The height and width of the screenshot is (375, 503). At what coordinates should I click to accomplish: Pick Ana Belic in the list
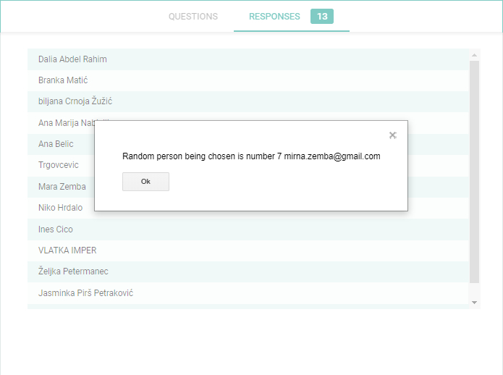point(56,144)
